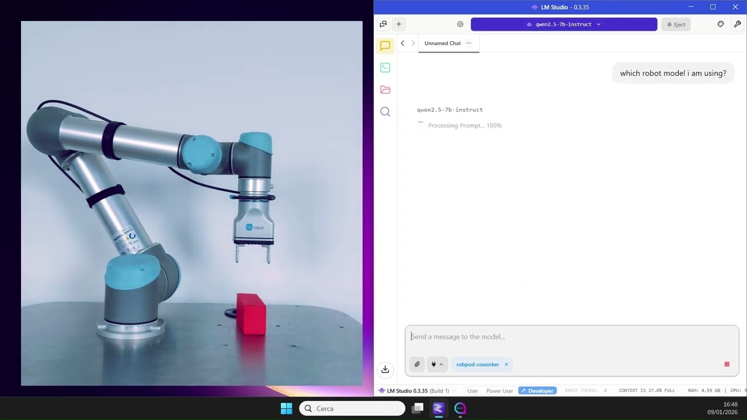
Task: Go back with the left arrow
Action: click(402, 43)
